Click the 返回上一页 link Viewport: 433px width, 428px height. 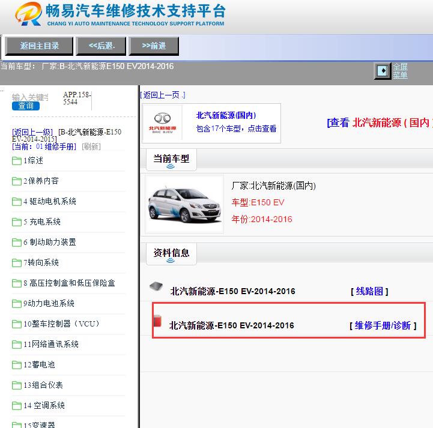tap(163, 95)
